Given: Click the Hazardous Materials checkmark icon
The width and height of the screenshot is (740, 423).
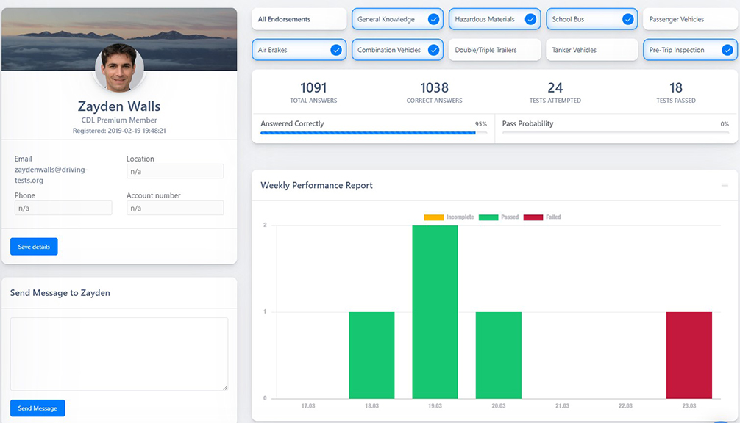Looking at the screenshot, I should pyautogui.click(x=530, y=19).
